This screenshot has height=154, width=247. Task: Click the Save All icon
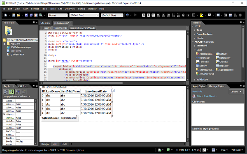pyautogui.click(x=31, y=15)
